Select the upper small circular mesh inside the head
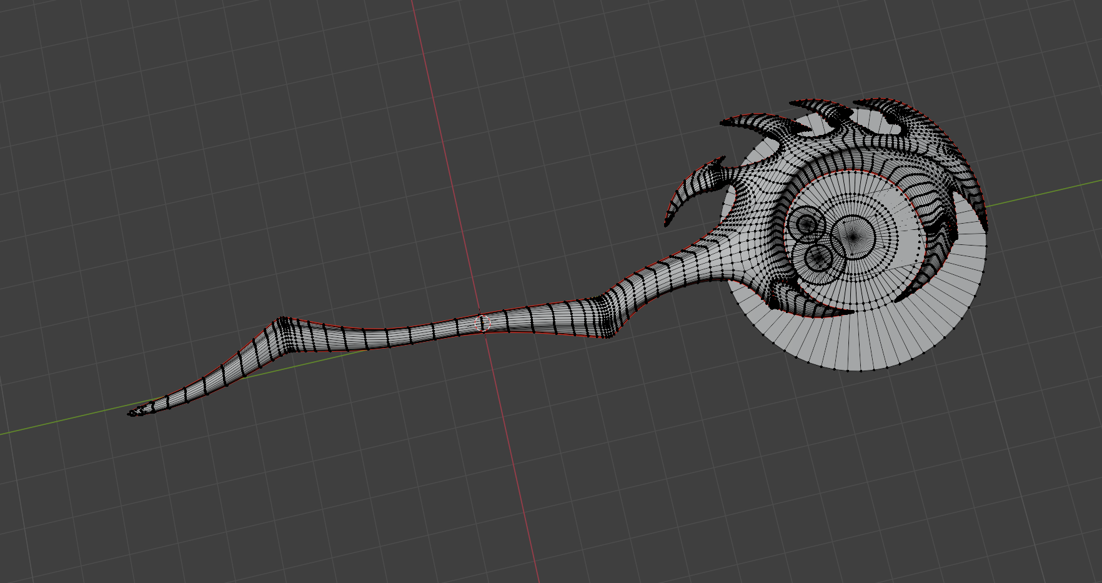Screen dimensions: 1102x583 [x=807, y=224]
